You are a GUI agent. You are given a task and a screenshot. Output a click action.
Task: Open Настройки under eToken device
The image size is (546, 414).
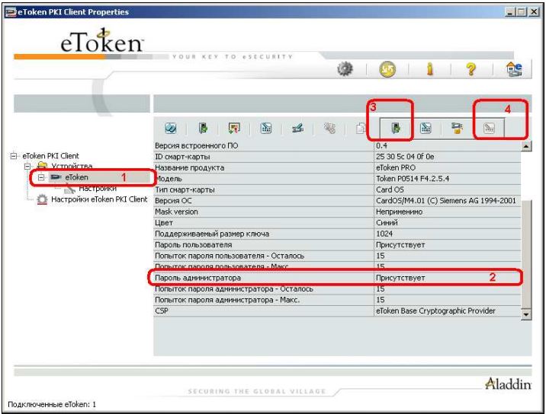98,189
